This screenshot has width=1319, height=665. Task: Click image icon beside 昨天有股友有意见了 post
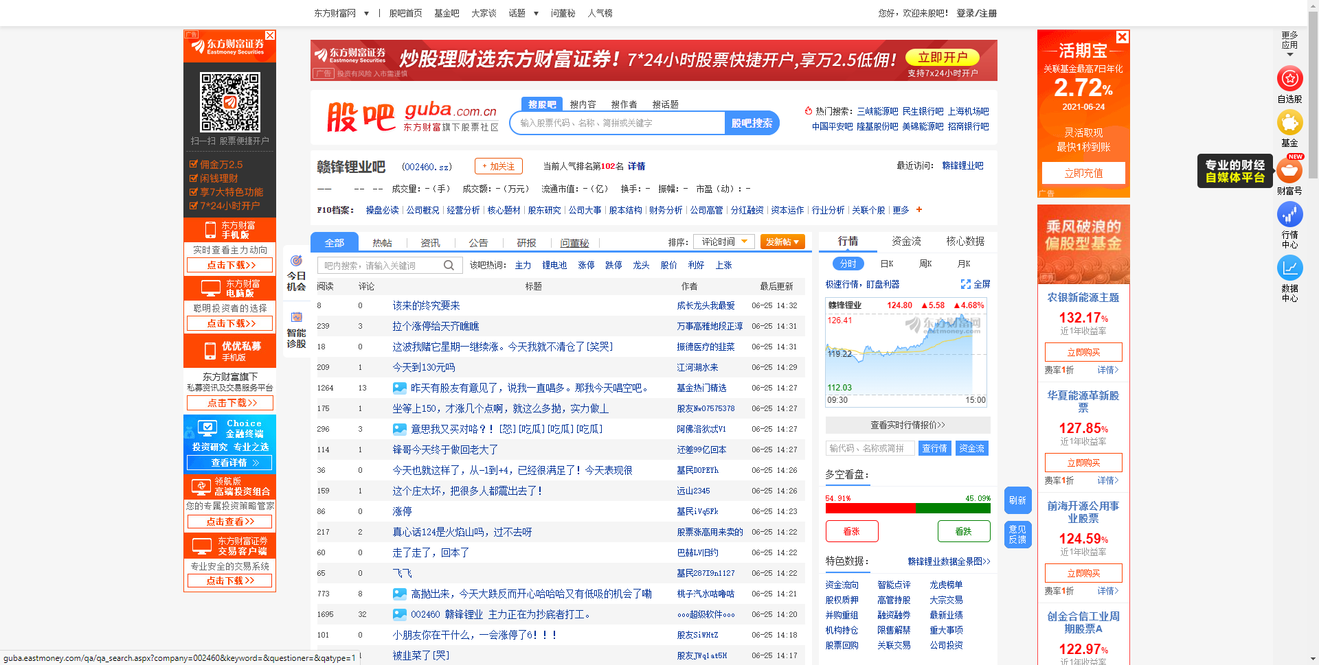pos(399,388)
